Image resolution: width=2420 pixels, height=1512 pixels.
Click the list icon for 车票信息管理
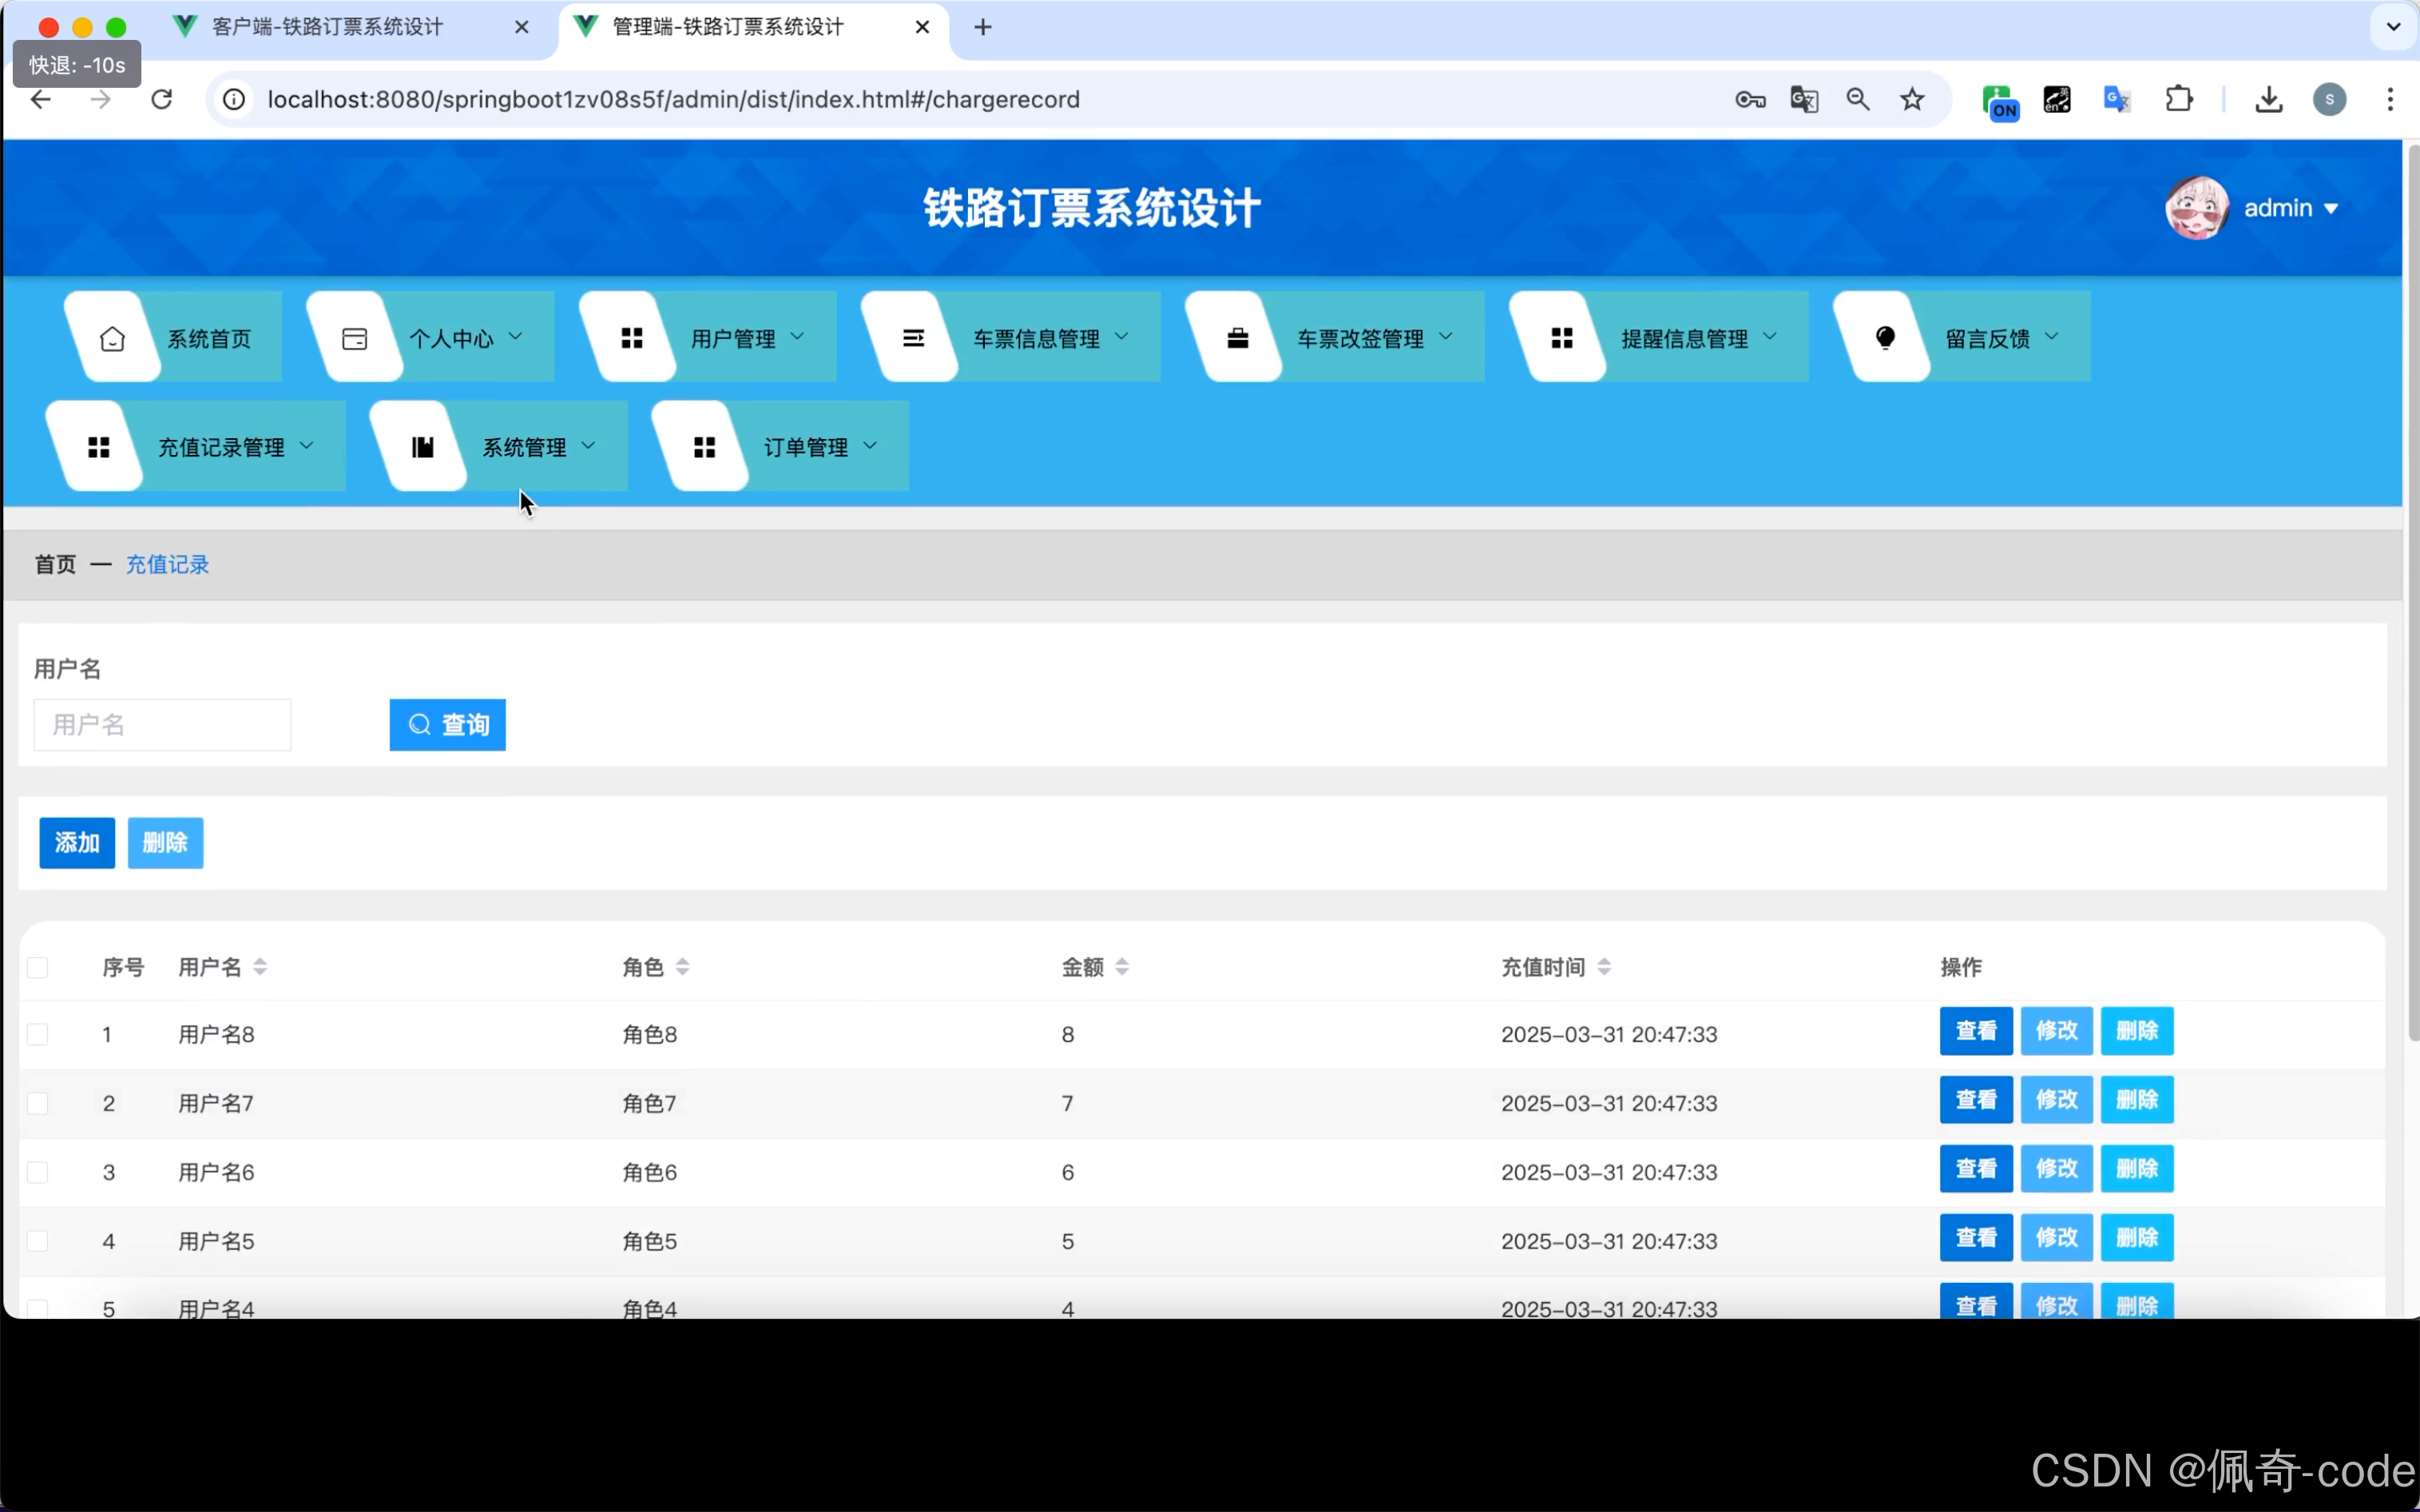pos(914,339)
